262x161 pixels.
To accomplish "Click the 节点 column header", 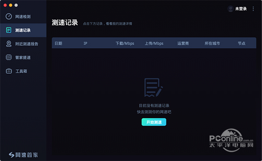I will pyautogui.click(x=241, y=44).
